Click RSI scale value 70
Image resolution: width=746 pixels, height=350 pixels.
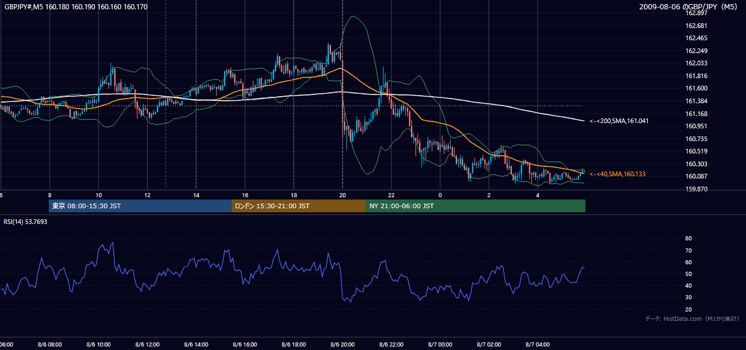[x=688, y=250]
